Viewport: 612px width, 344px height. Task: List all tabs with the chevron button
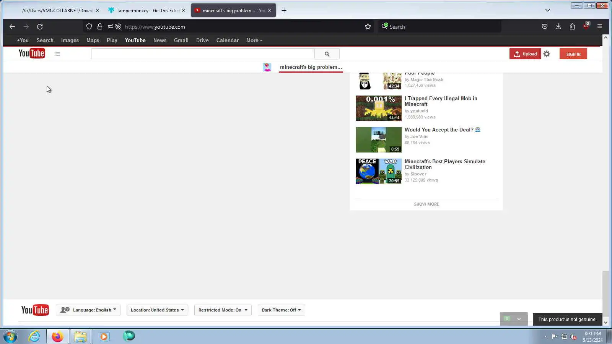coord(548,10)
